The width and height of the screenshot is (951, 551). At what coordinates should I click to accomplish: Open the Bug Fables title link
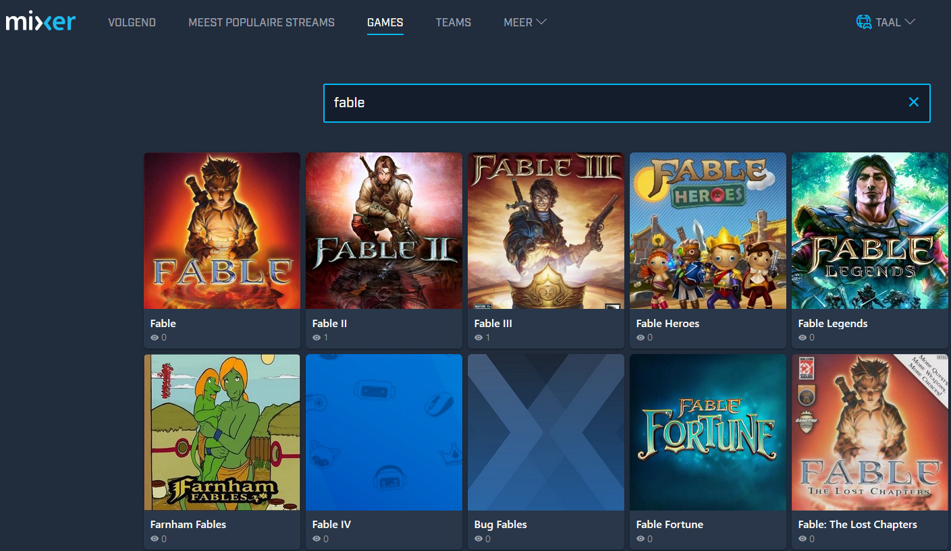[x=501, y=524]
